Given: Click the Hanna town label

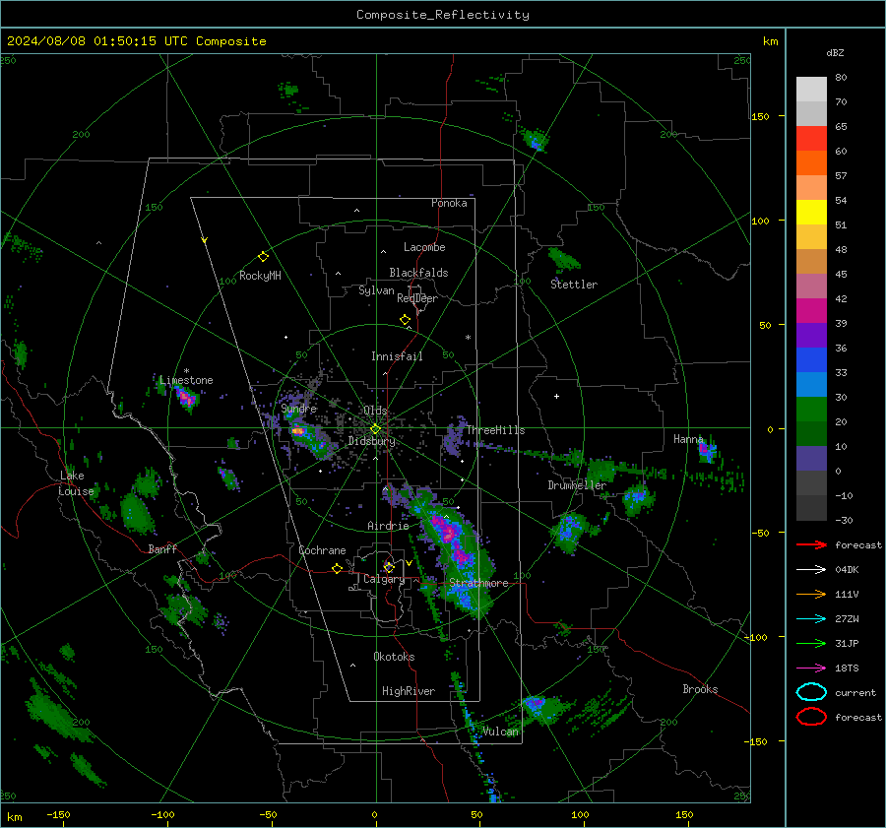Looking at the screenshot, I should tap(688, 439).
